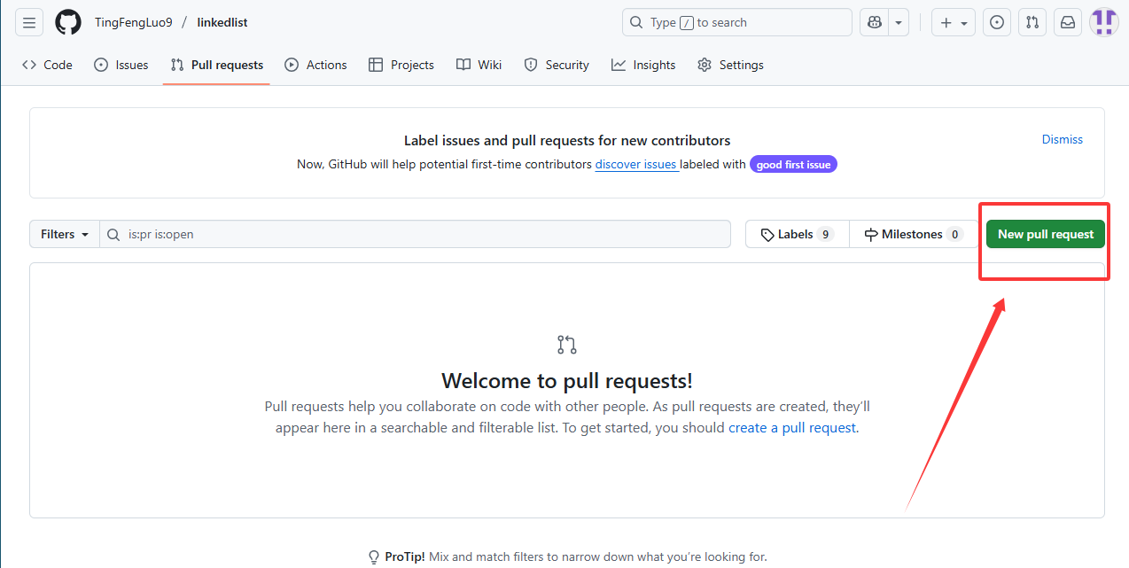1129x568 pixels.
Task: Go to the Insights tab
Action: (x=643, y=65)
